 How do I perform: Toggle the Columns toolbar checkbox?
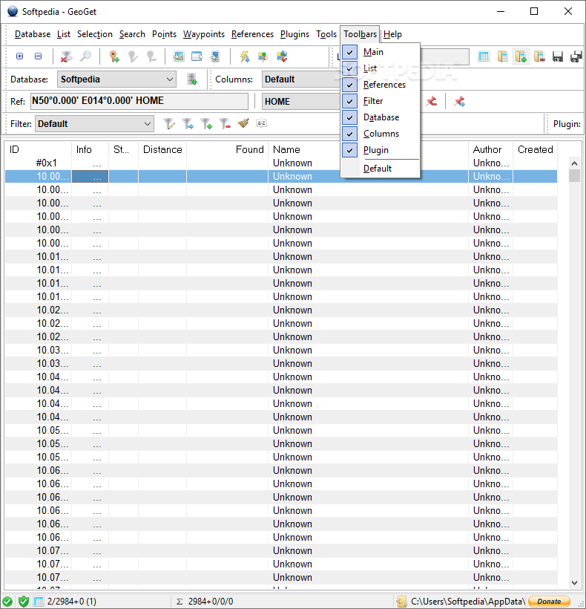(349, 134)
